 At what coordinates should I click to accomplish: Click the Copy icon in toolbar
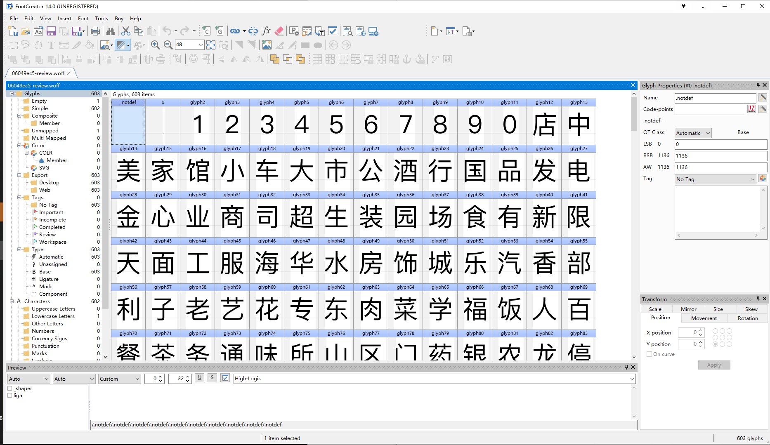coord(139,31)
